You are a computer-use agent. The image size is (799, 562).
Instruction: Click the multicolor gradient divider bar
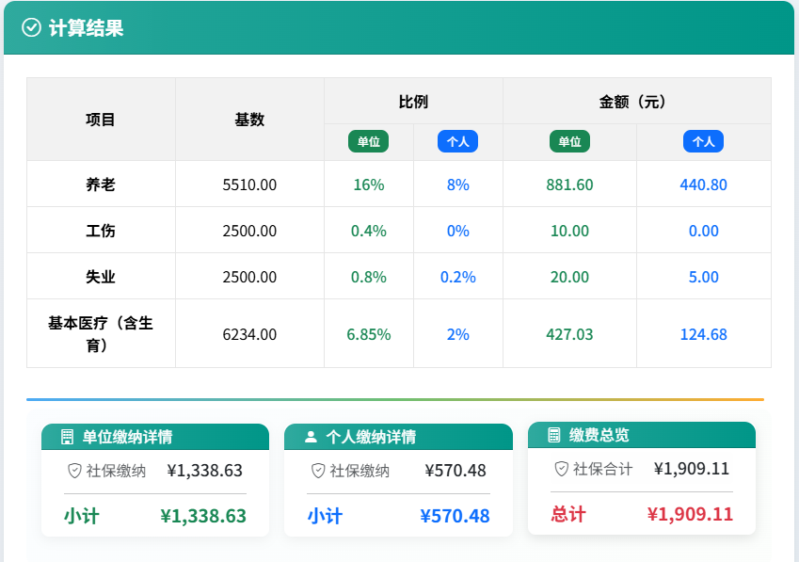[399, 397]
